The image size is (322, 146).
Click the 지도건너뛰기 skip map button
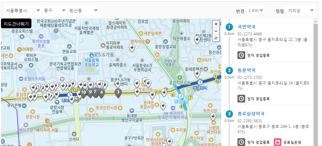pyautogui.click(x=16, y=23)
